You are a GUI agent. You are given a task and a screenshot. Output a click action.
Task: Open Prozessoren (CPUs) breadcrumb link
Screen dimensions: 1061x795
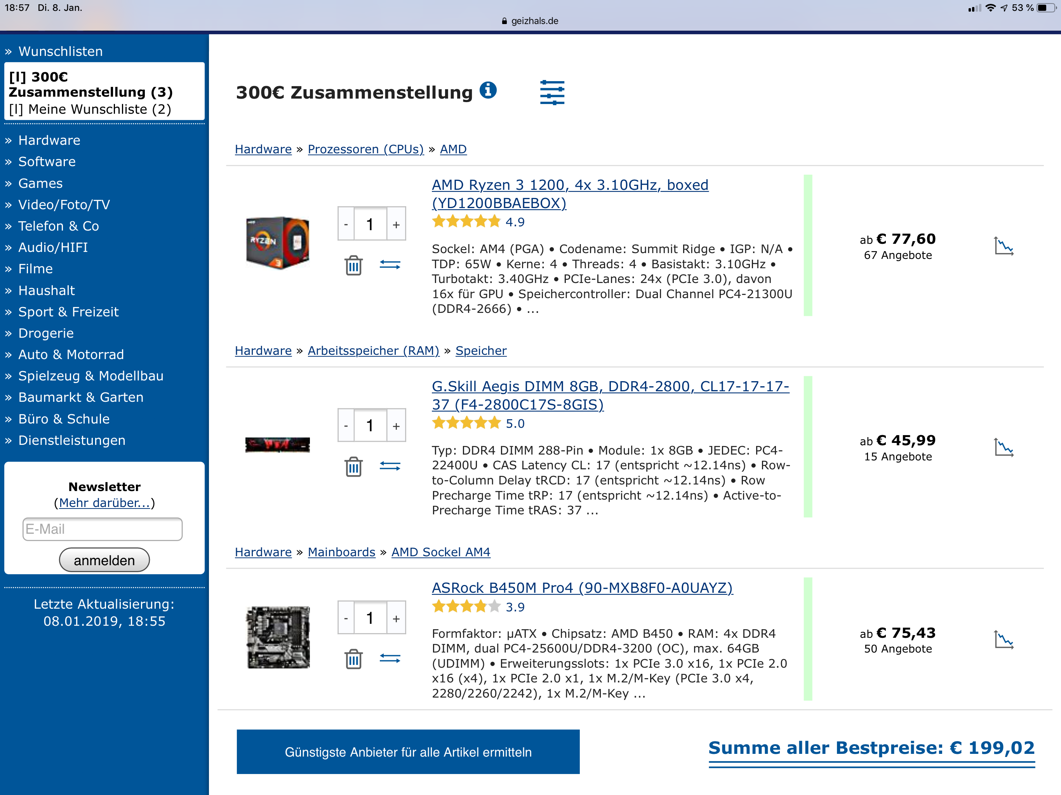(x=365, y=149)
